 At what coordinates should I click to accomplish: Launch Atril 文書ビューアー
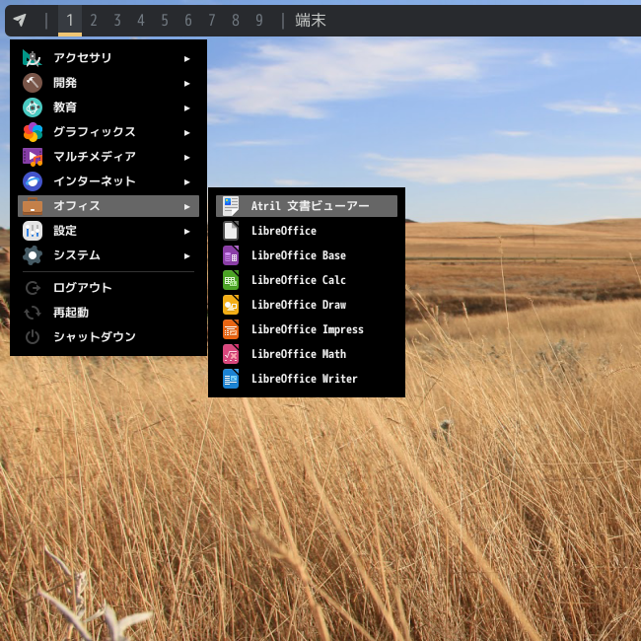[307, 206]
